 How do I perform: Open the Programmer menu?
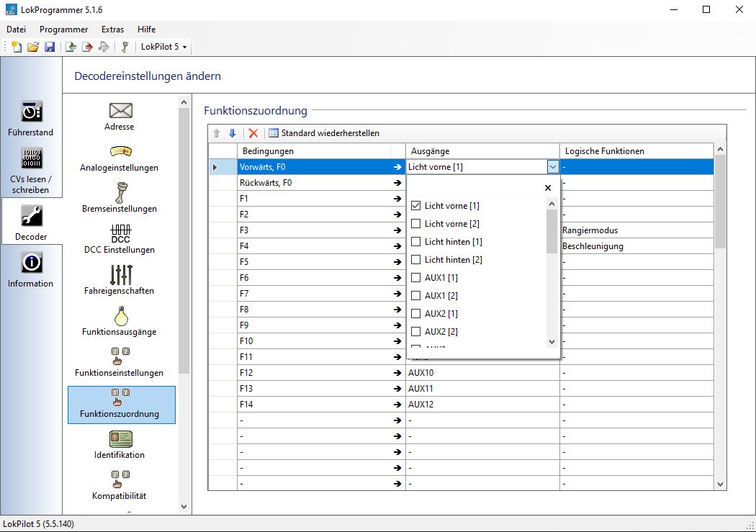[63, 30]
